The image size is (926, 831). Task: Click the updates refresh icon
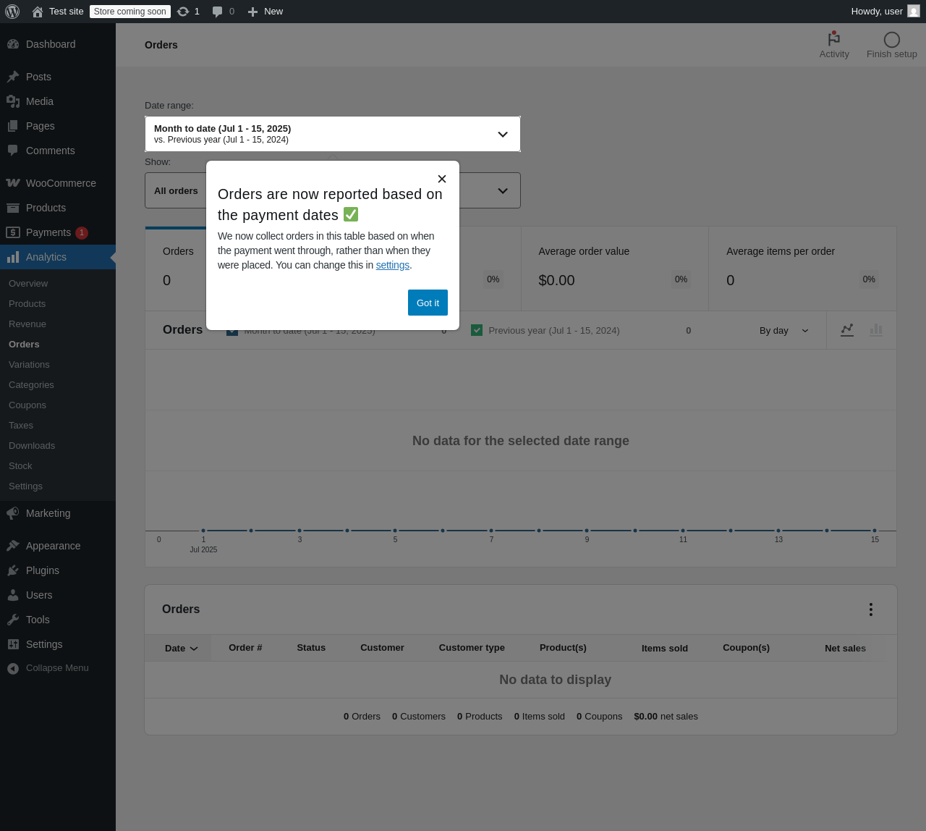click(183, 12)
